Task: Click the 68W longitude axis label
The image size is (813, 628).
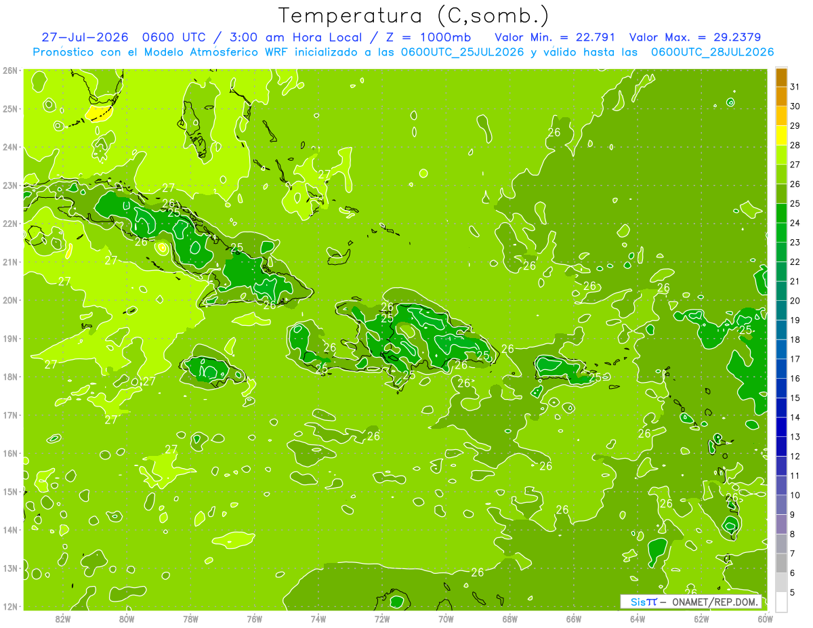Action: 510,619
